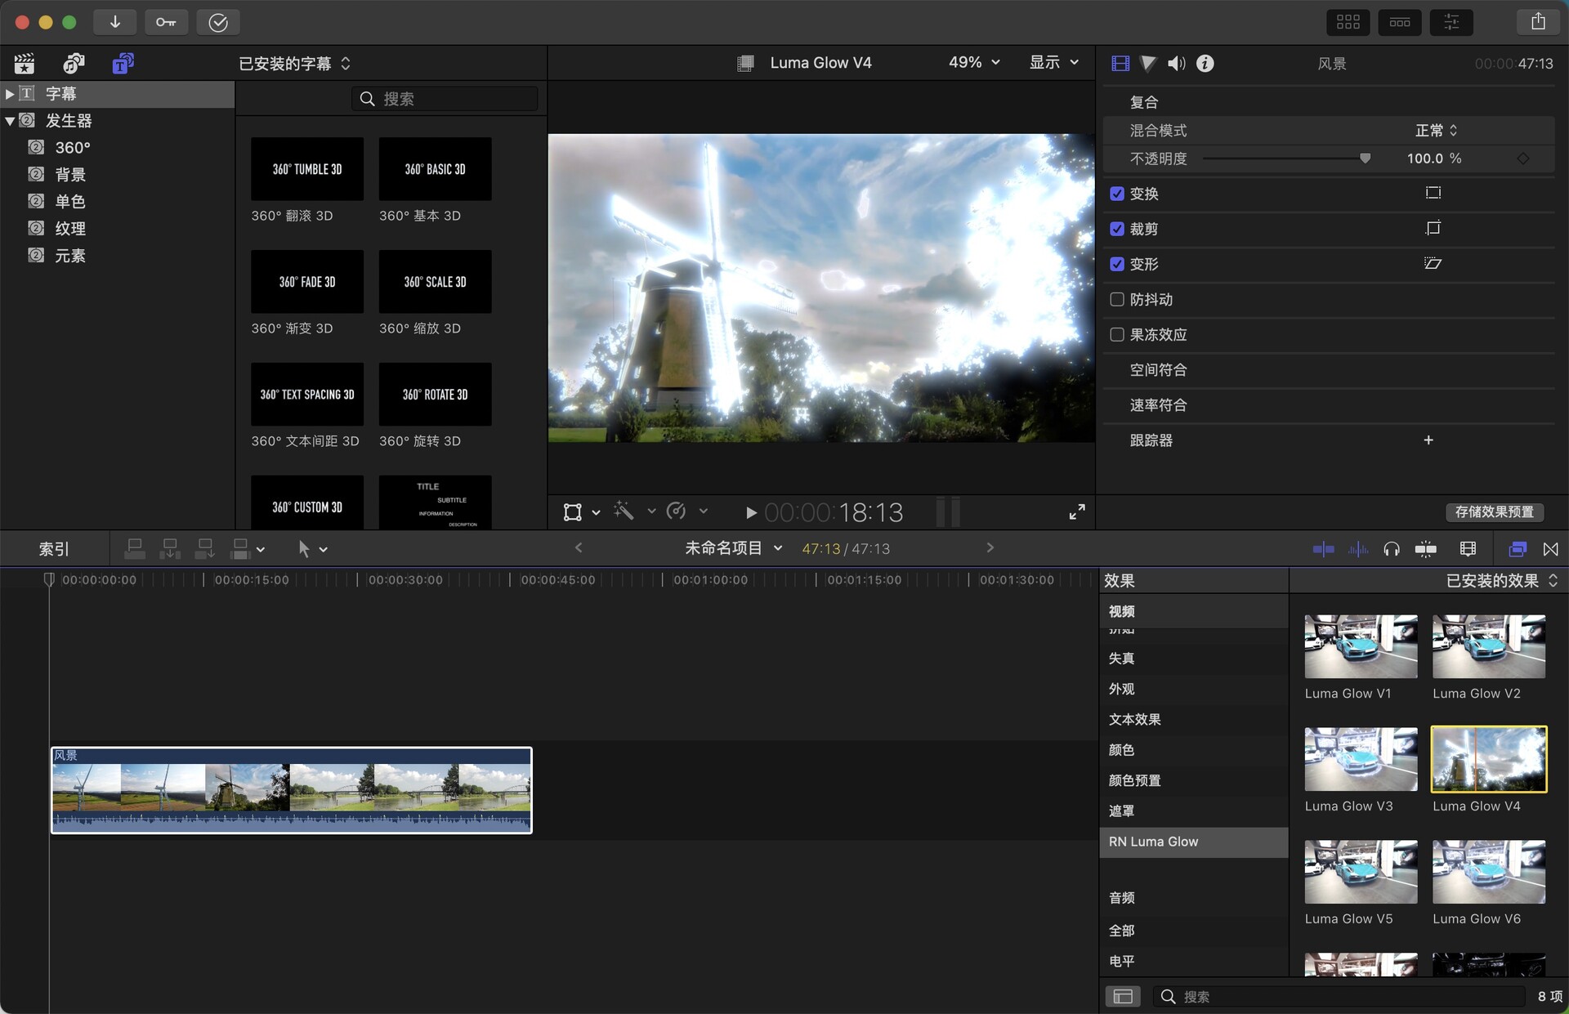This screenshot has height=1014, width=1569.
Task: Collapse the 发生器 sidebar category
Action: tap(9, 121)
